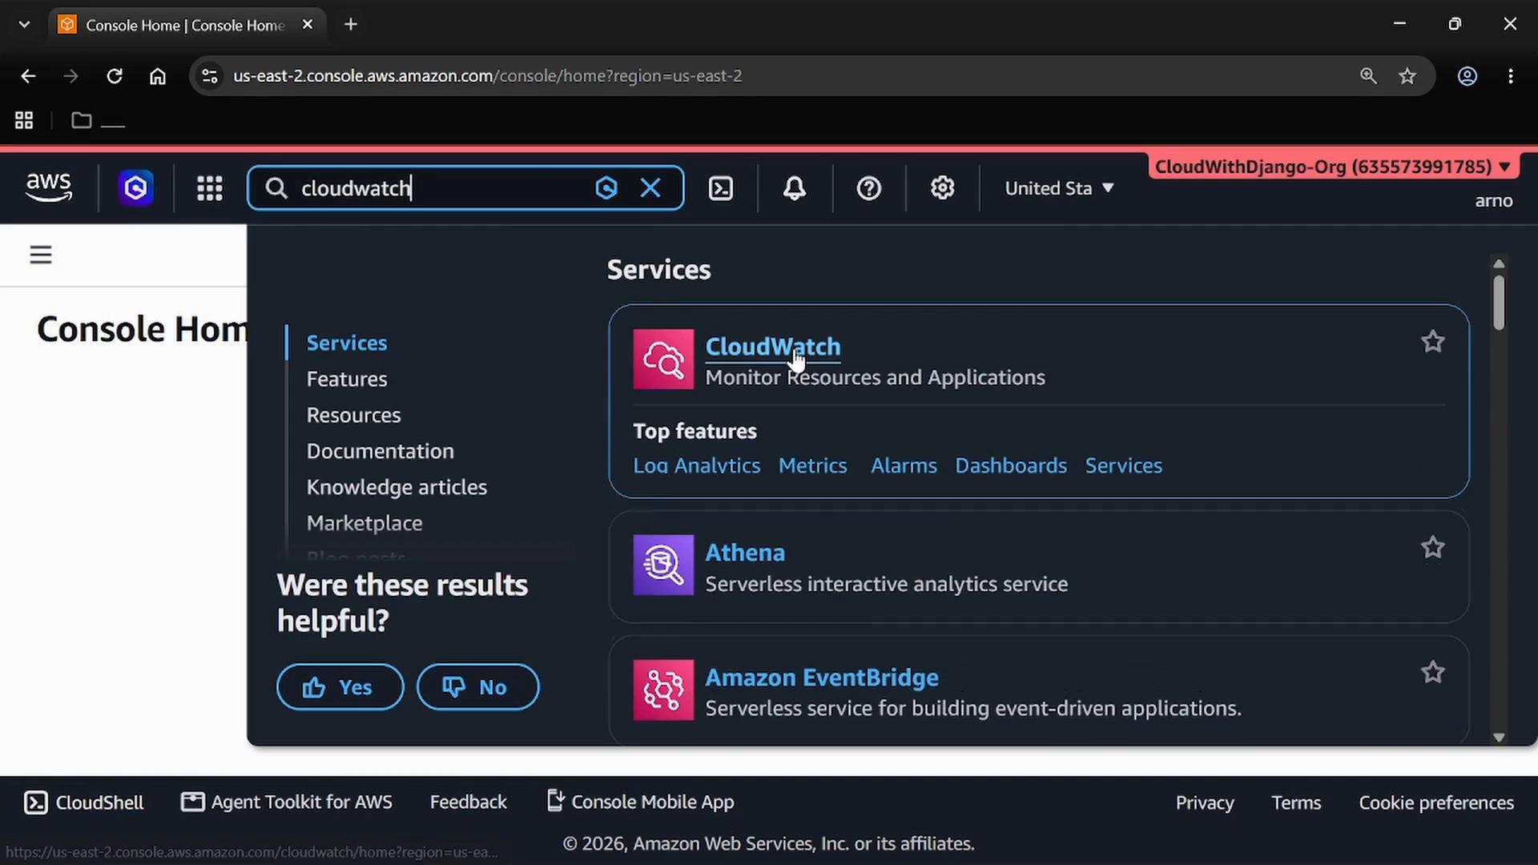
Task: Favorite CloudWatch with its star
Action: click(x=1432, y=342)
